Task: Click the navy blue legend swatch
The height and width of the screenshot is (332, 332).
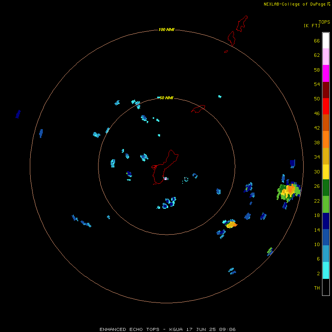Action: click(x=326, y=221)
